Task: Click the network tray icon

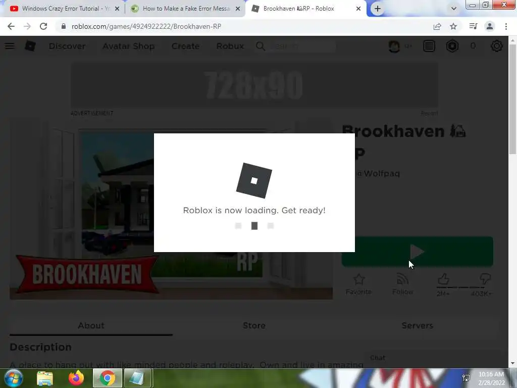Action: (466, 378)
